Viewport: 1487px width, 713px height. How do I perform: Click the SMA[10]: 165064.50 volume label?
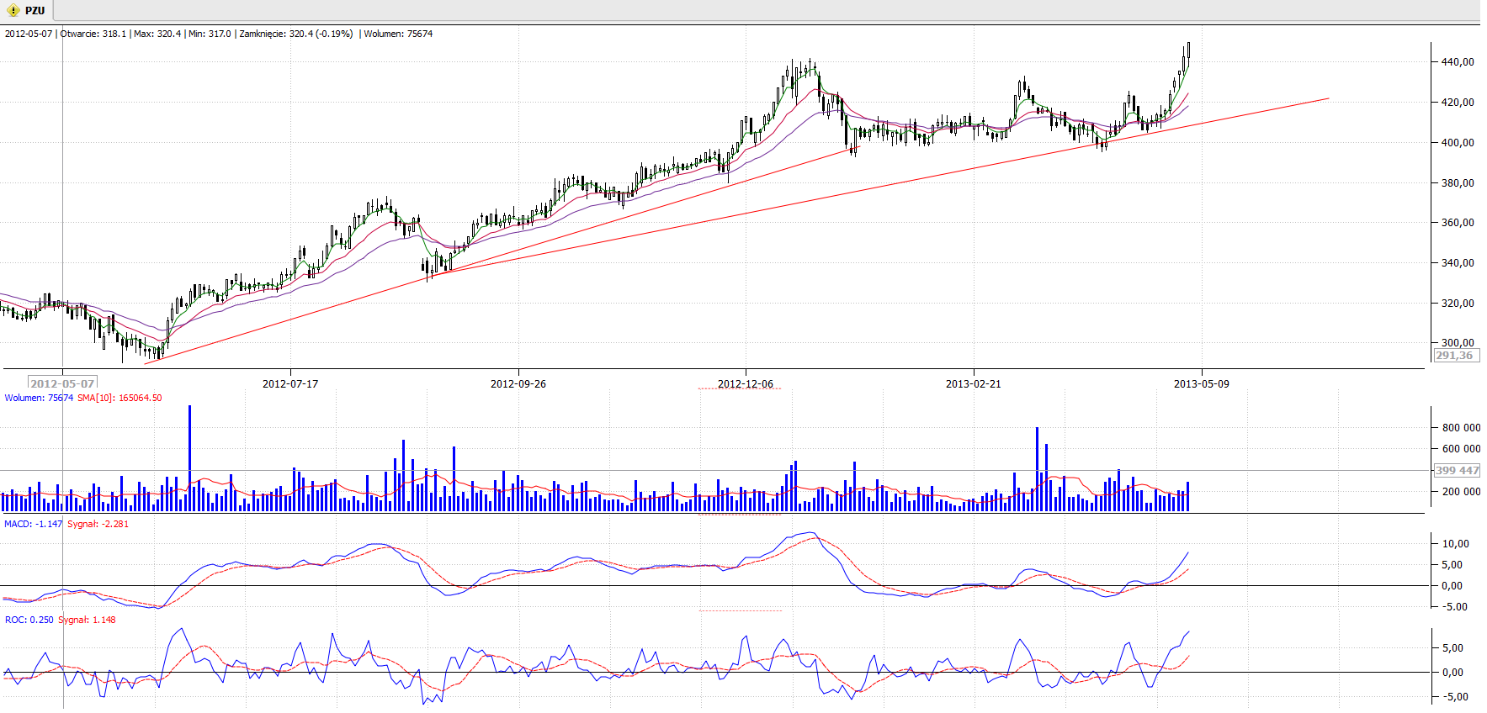pyautogui.click(x=119, y=398)
